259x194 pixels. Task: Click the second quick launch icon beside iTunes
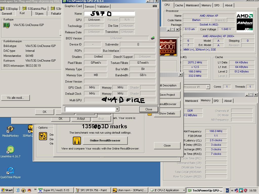click(x=23, y=190)
